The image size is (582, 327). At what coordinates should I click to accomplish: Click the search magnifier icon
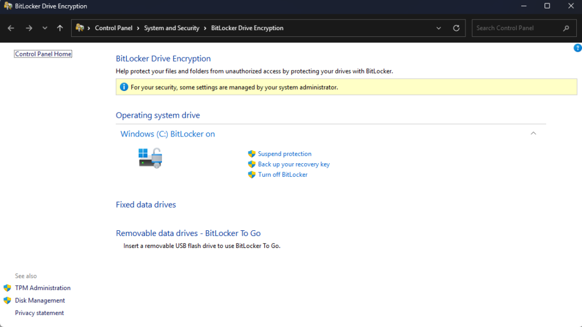[x=566, y=28]
